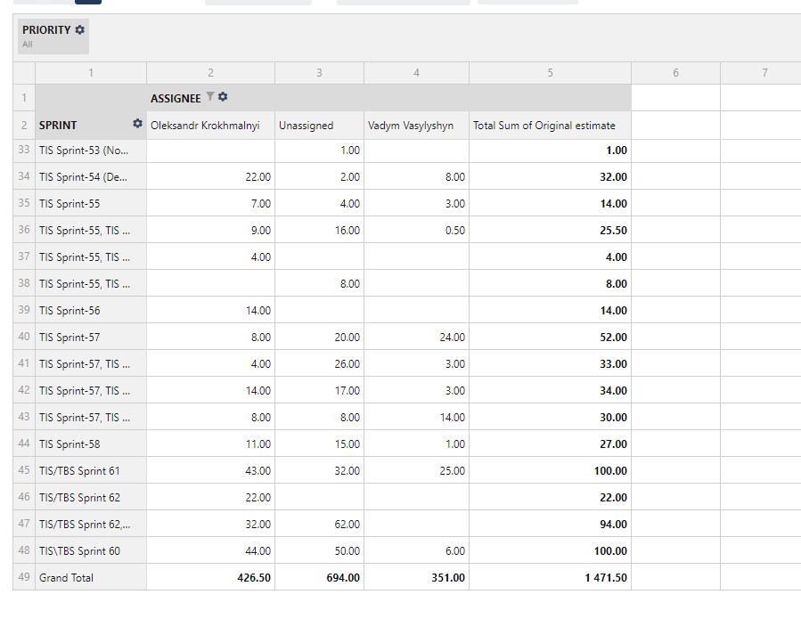Select the 16.00 Unassigned cell in row 36

pyautogui.click(x=319, y=230)
